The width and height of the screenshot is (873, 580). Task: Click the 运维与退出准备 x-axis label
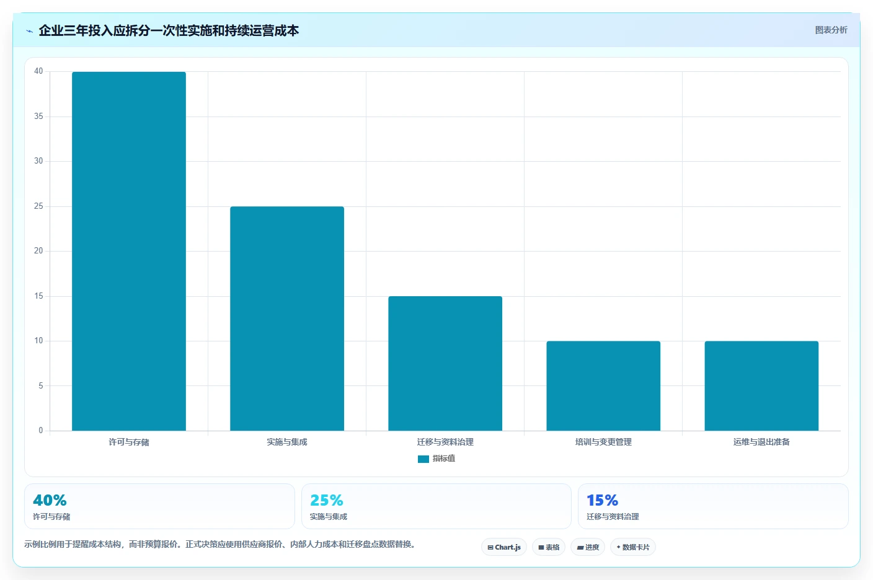click(x=761, y=442)
